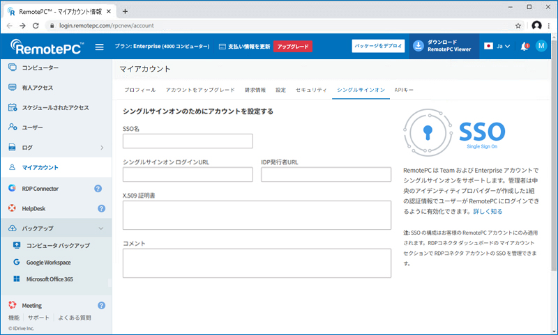The width and height of the screenshot is (558, 335).
Task: Switch to アカウントをアップグレード tab
Action: click(200, 90)
